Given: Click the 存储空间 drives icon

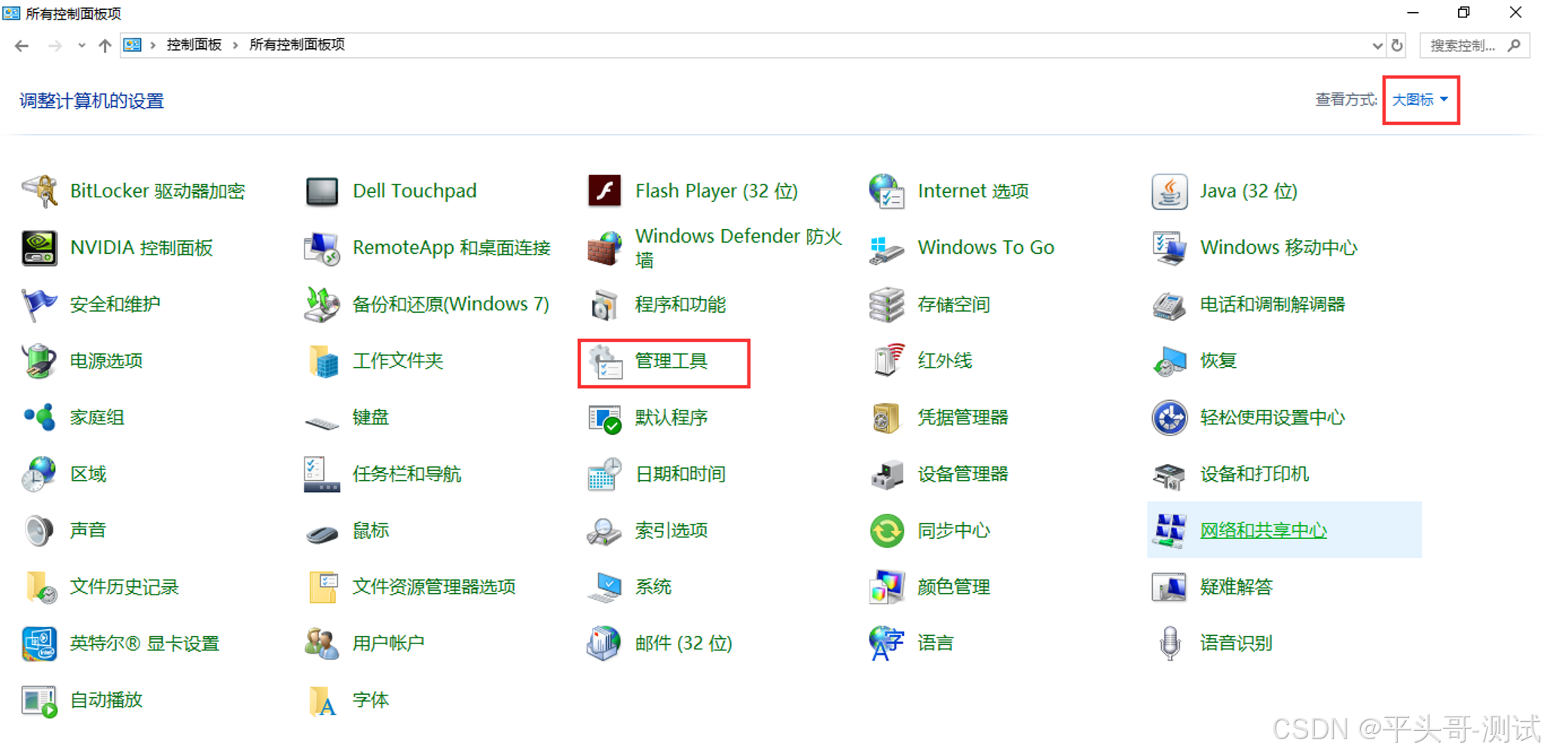Looking at the screenshot, I should point(887,304).
